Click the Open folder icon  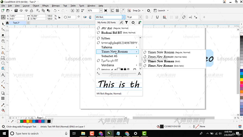tap(8, 11)
